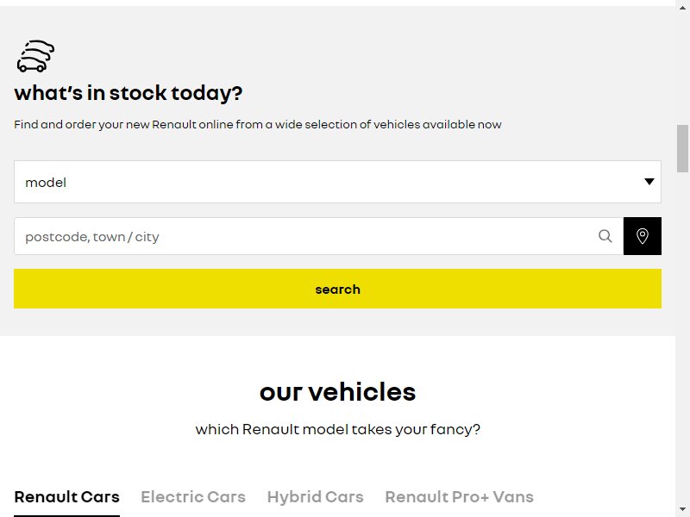Click the black triangle arrow of model selector
Viewport: 690px width, 517px height.
click(x=649, y=182)
